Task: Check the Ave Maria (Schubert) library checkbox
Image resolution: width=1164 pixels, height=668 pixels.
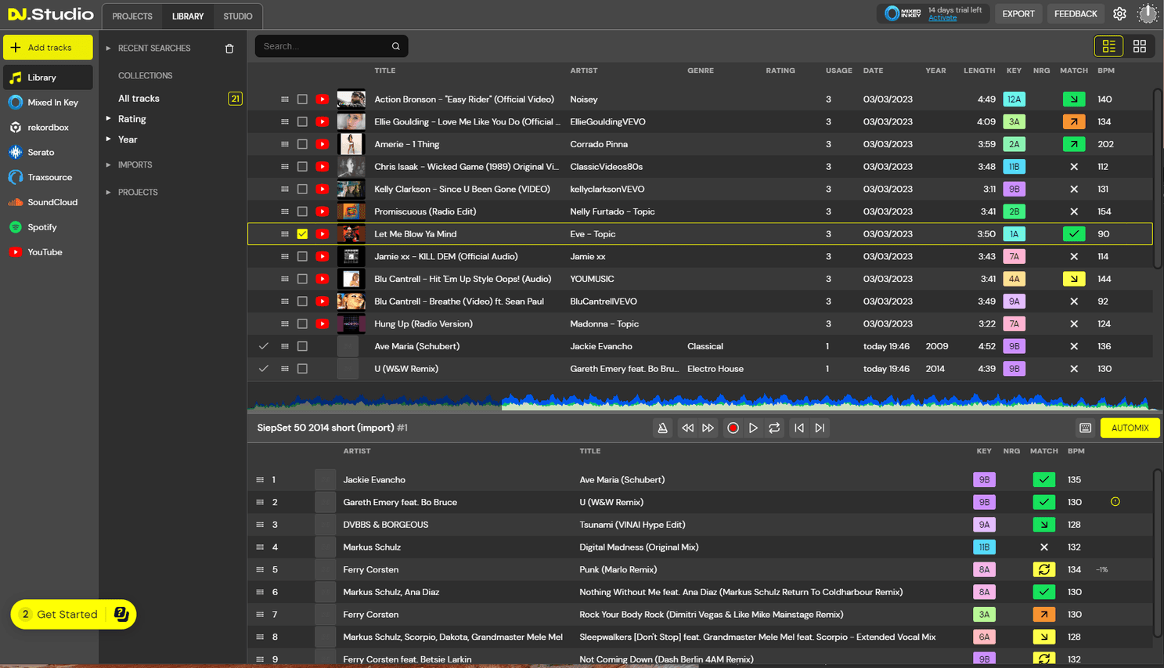Action: pos(302,346)
